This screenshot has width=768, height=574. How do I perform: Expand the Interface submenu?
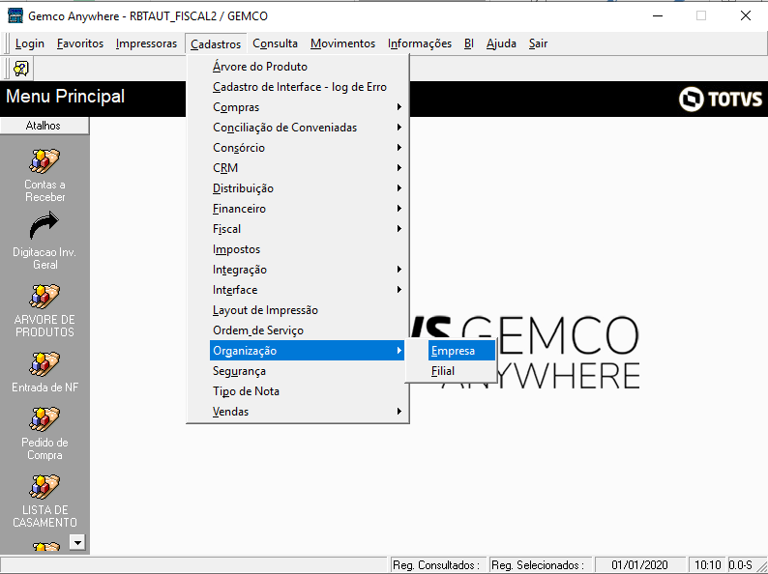pos(307,290)
